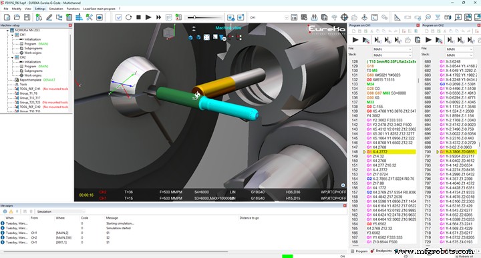This screenshot has width=481, height=258.
Task: Save the project using the floppy icon
Action: 27,17
